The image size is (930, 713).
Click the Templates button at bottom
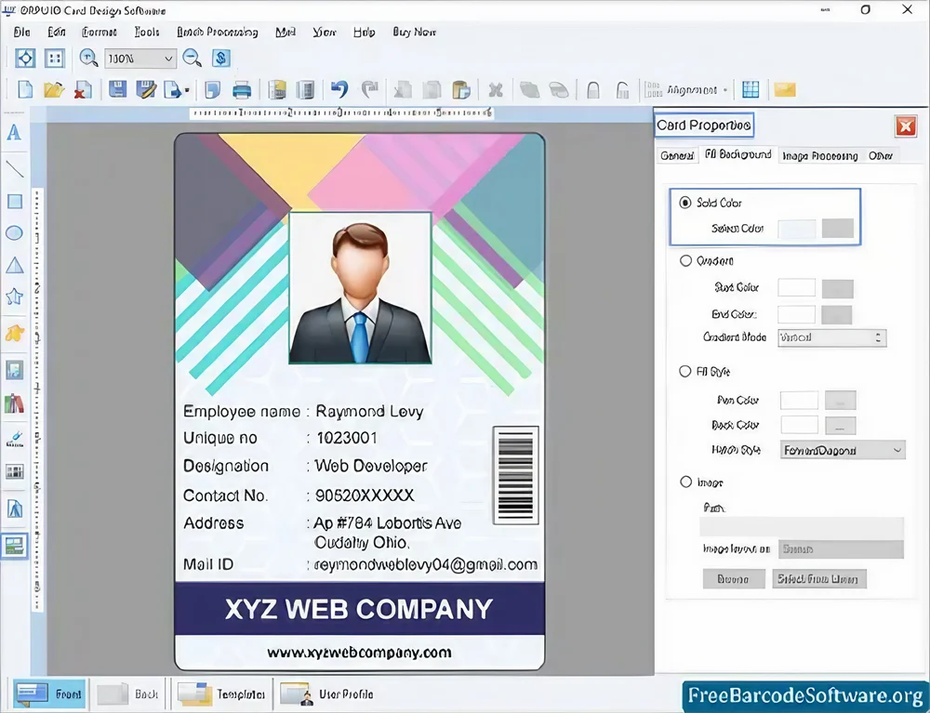[x=223, y=694]
